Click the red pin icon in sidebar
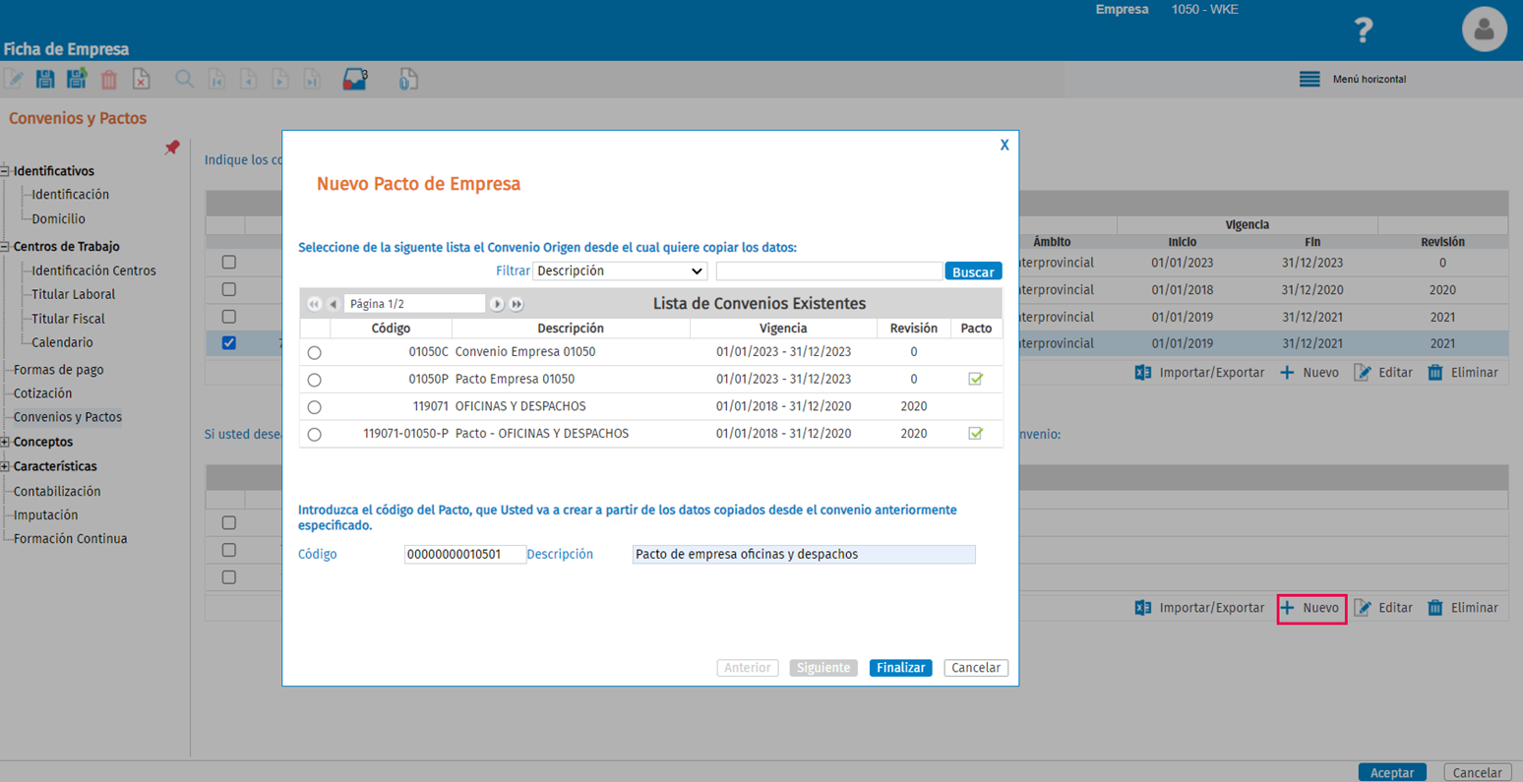This screenshot has width=1523, height=782. pos(172,148)
